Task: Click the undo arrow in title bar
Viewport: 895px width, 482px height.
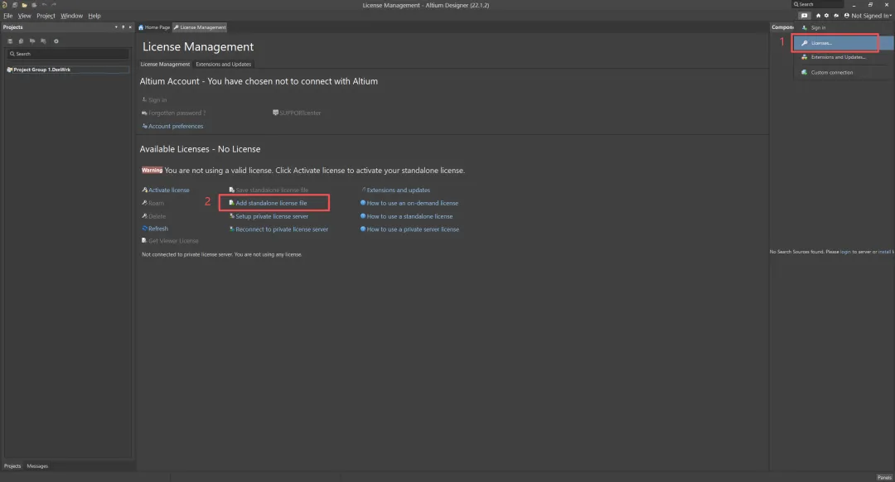Action: [x=44, y=5]
